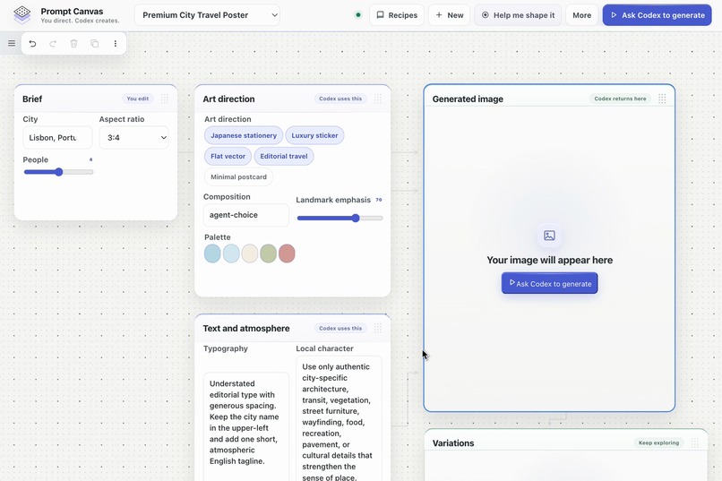Toggle the Flat vector style chip
722x481 pixels.
[228, 156]
